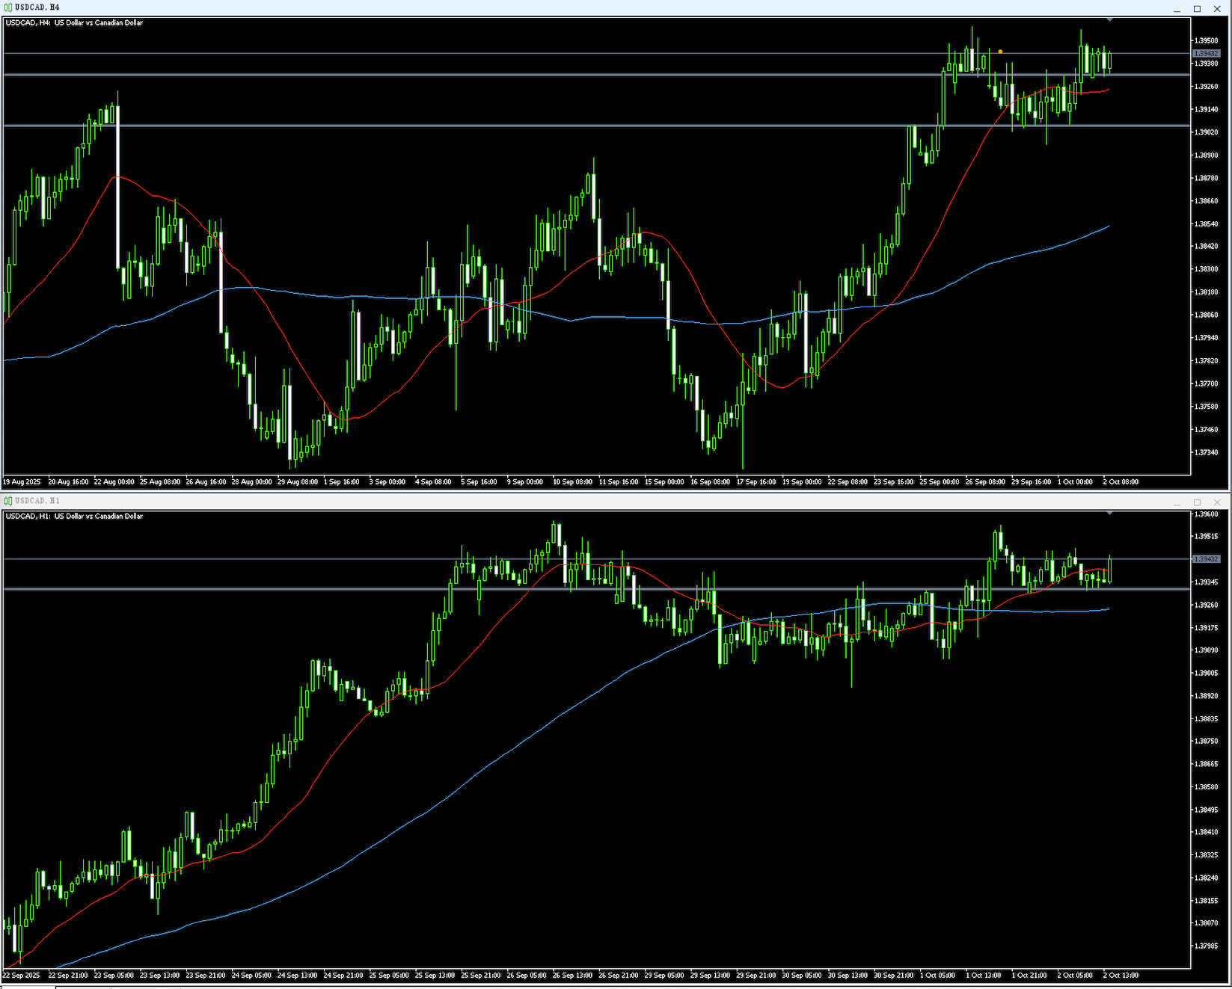Click the 1.38240 price label on H1 scale
Viewport: 1232px width, 989px height.
[1207, 878]
